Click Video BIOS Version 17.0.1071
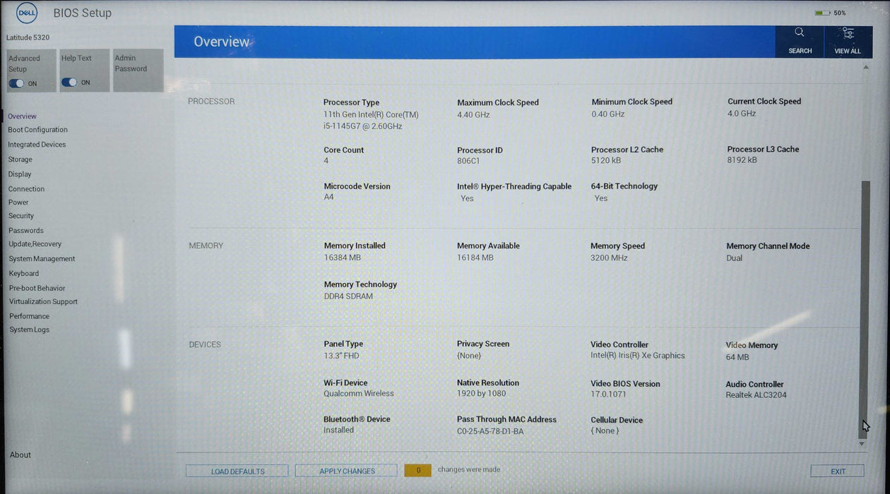This screenshot has width=890, height=494. [x=609, y=394]
